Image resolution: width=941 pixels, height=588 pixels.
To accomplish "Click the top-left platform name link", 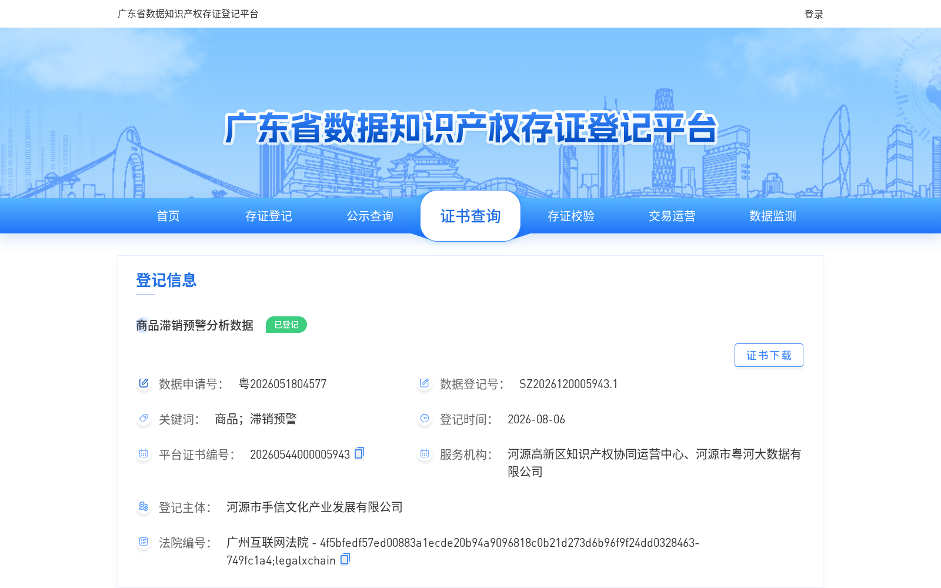I will pyautogui.click(x=188, y=14).
